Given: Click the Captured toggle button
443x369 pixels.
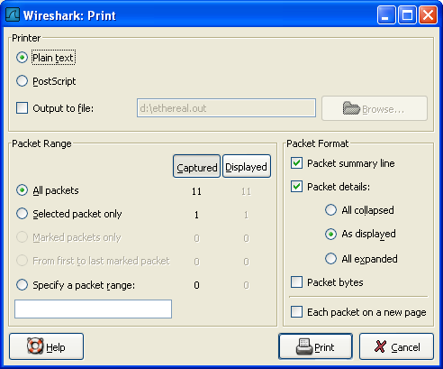Looking at the screenshot, I should click(x=196, y=166).
